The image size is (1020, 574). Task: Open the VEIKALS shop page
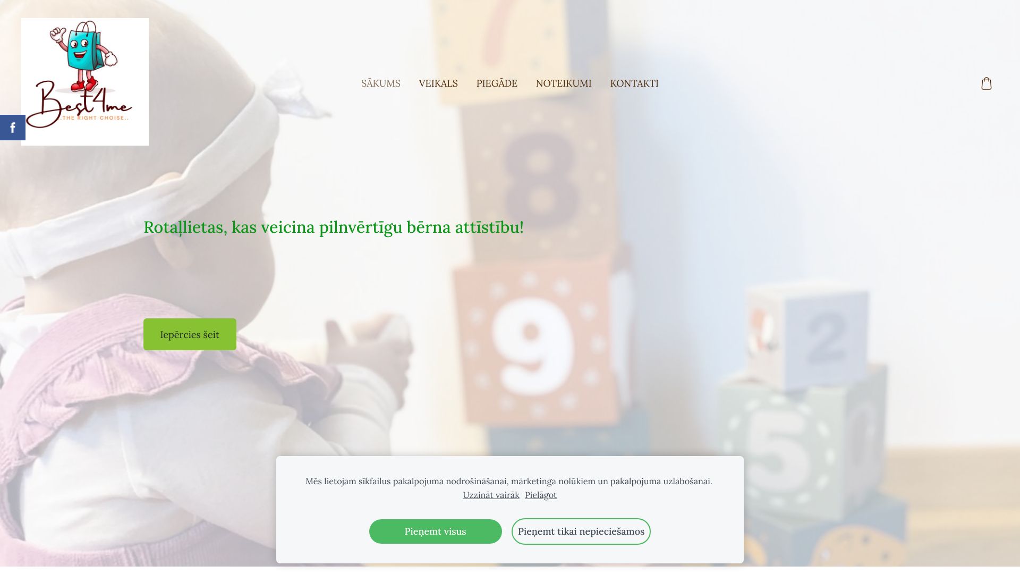[x=438, y=83]
